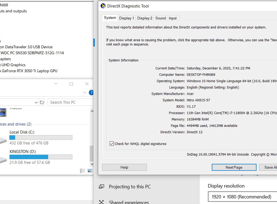Open the Sound tab

tap(160, 18)
